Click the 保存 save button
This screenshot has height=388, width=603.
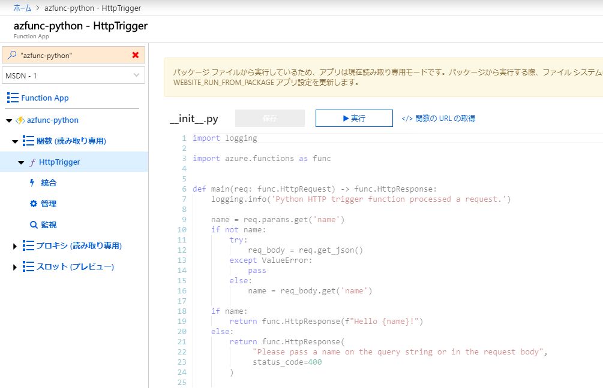point(269,119)
